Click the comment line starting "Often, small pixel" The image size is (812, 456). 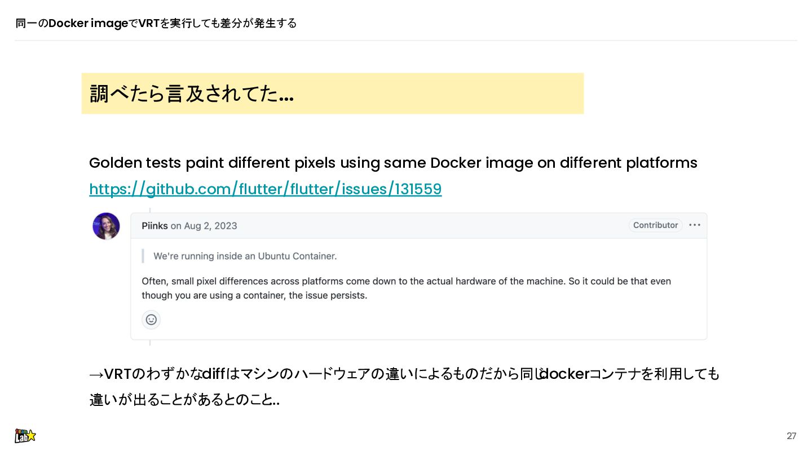coord(406,281)
